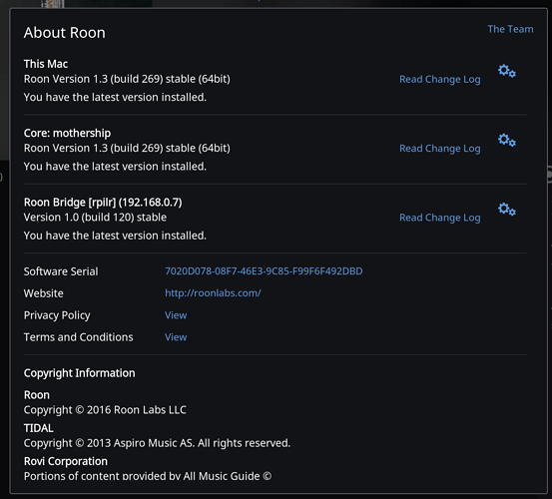The height and width of the screenshot is (499, 552).
Task: View the Terms and Conditions
Action: 176,337
